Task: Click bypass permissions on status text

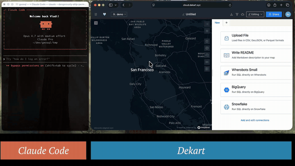Action: click(27, 66)
